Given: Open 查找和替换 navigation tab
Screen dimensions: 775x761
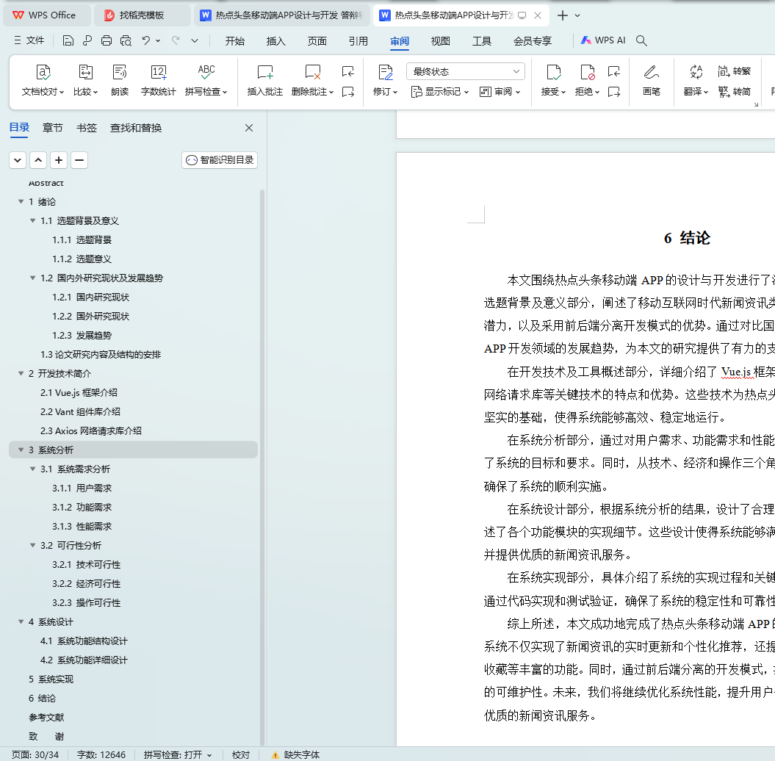Looking at the screenshot, I should click(136, 128).
